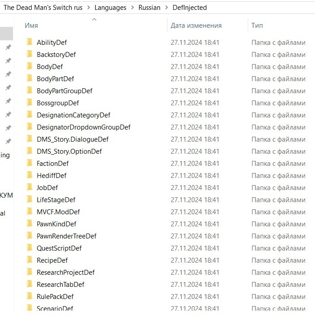Screen dimensions: 315x316
Task: Click the type cell of the ResearchTabDef row
Action: coord(278,284)
